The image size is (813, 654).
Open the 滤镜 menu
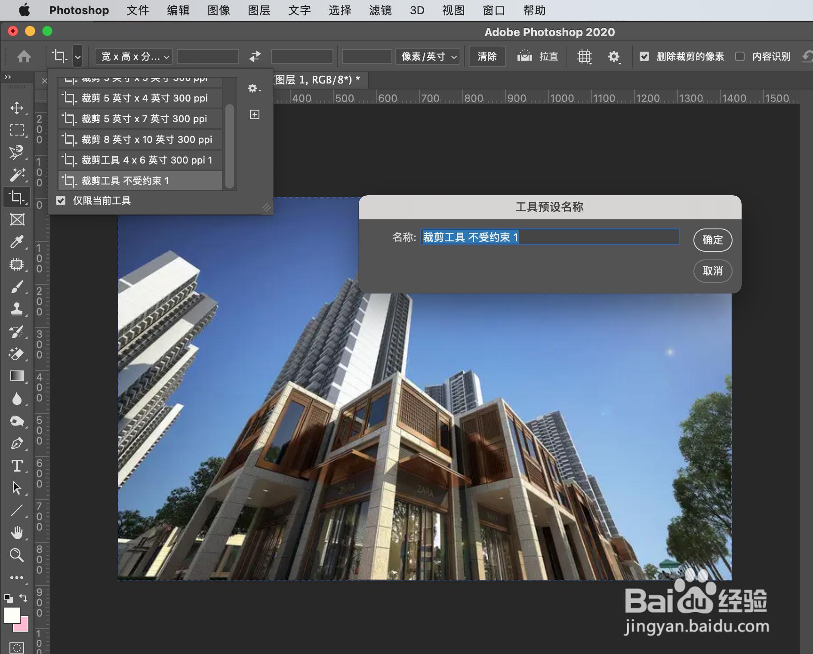[380, 10]
